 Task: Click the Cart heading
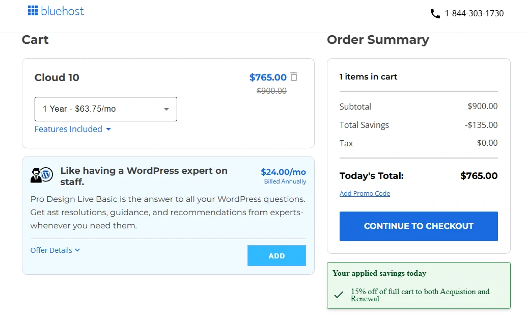pyautogui.click(x=35, y=40)
